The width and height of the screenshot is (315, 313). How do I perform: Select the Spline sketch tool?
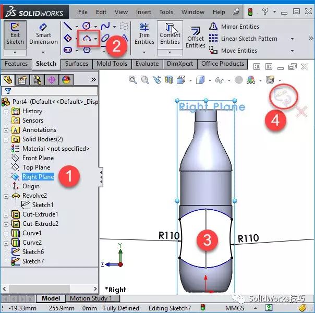[x=105, y=26]
